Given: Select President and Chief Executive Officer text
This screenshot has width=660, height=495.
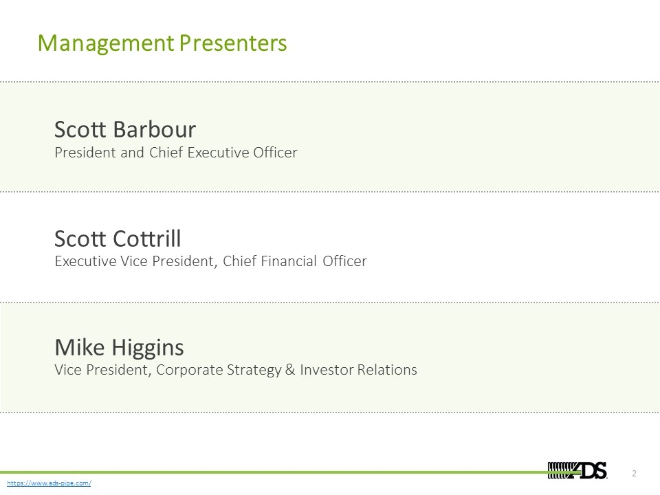Looking at the screenshot, I should tap(176, 153).
